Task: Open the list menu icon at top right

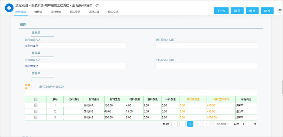Action: pos(279,11)
